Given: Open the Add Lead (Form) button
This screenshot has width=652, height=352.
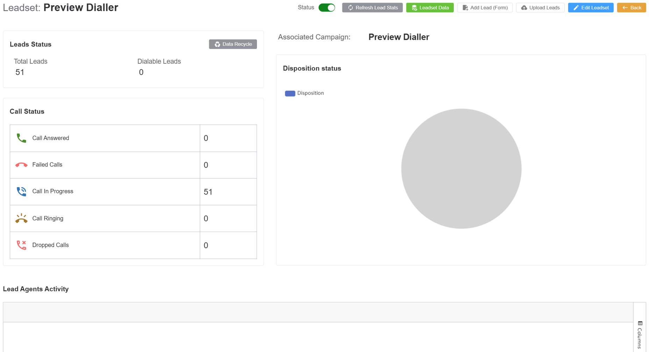Looking at the screenshot, I should [x=485, y=8].
